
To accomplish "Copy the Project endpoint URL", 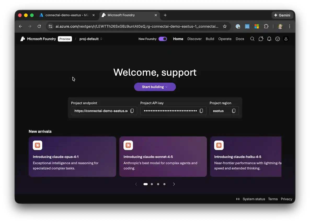I will [x=132, y=111].
